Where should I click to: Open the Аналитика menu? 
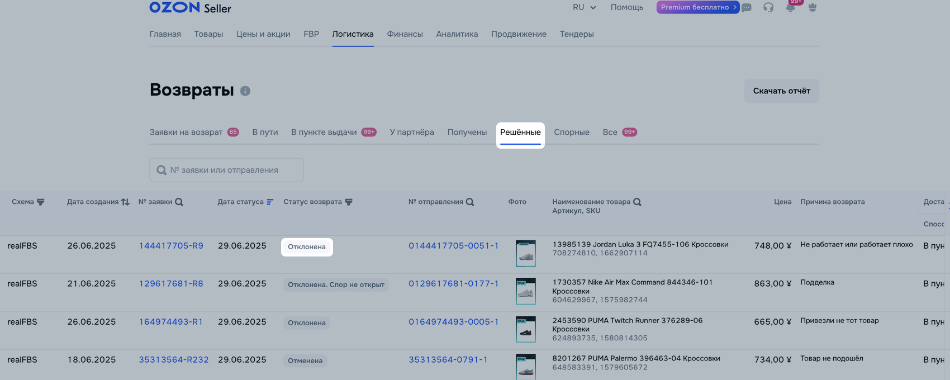[x=457, y=34]
